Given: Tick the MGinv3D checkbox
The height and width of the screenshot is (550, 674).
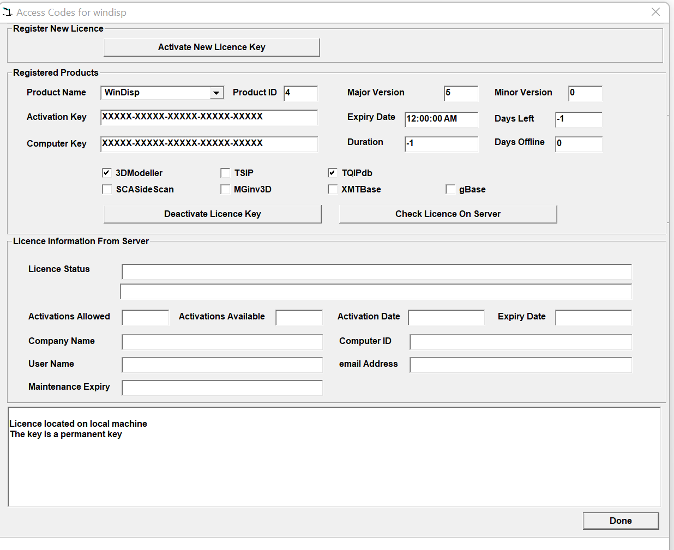Looking at the screenshot, I should pyautogui.click(x=225, y=189).
